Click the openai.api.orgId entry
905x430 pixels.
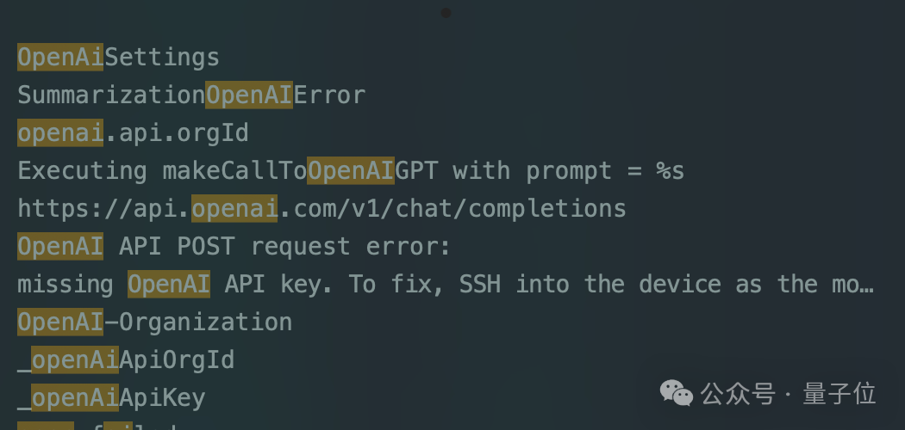click(x=133, y=133)
